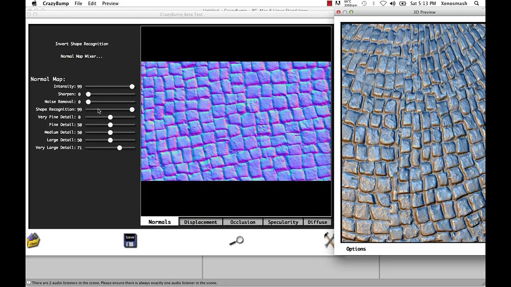Click the Very Large Detail slider handle
Screen dimensions: 511x287
click(119, 148)
